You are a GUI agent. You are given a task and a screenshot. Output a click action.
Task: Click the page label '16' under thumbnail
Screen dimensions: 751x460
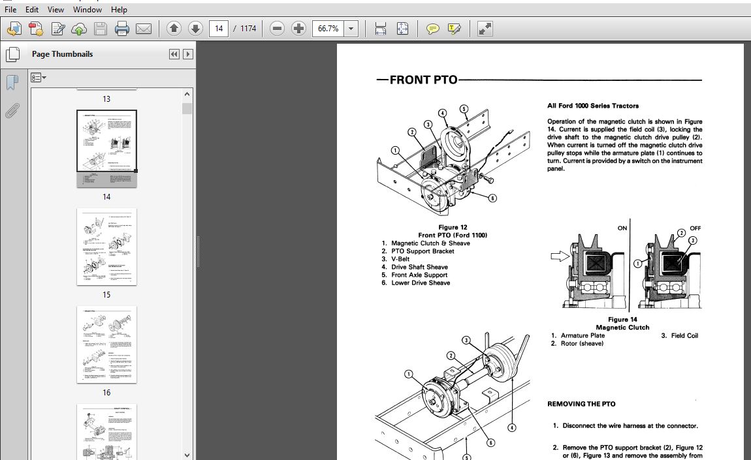106,393
